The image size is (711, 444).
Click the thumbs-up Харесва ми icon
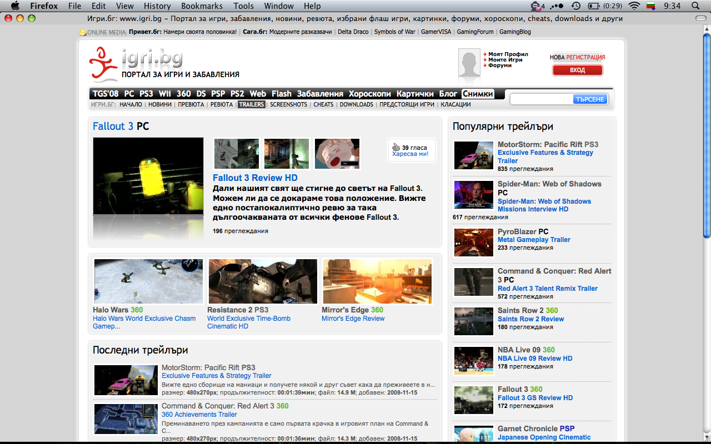pos(396,147)
